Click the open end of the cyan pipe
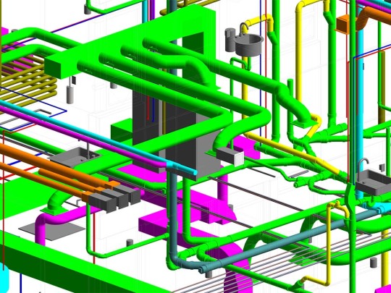Screen dimensions: 391x293 (x=195, y=172)
